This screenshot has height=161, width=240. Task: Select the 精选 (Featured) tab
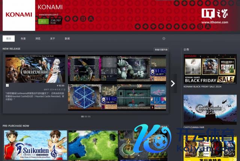9,38
